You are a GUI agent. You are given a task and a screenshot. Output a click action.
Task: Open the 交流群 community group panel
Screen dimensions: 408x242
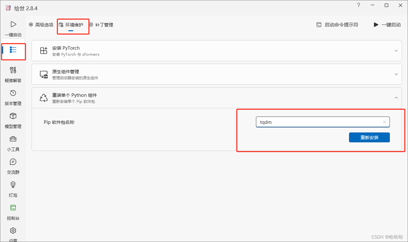coord(13,166)
